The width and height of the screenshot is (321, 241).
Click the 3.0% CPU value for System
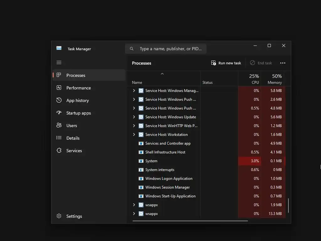point(255,161)
